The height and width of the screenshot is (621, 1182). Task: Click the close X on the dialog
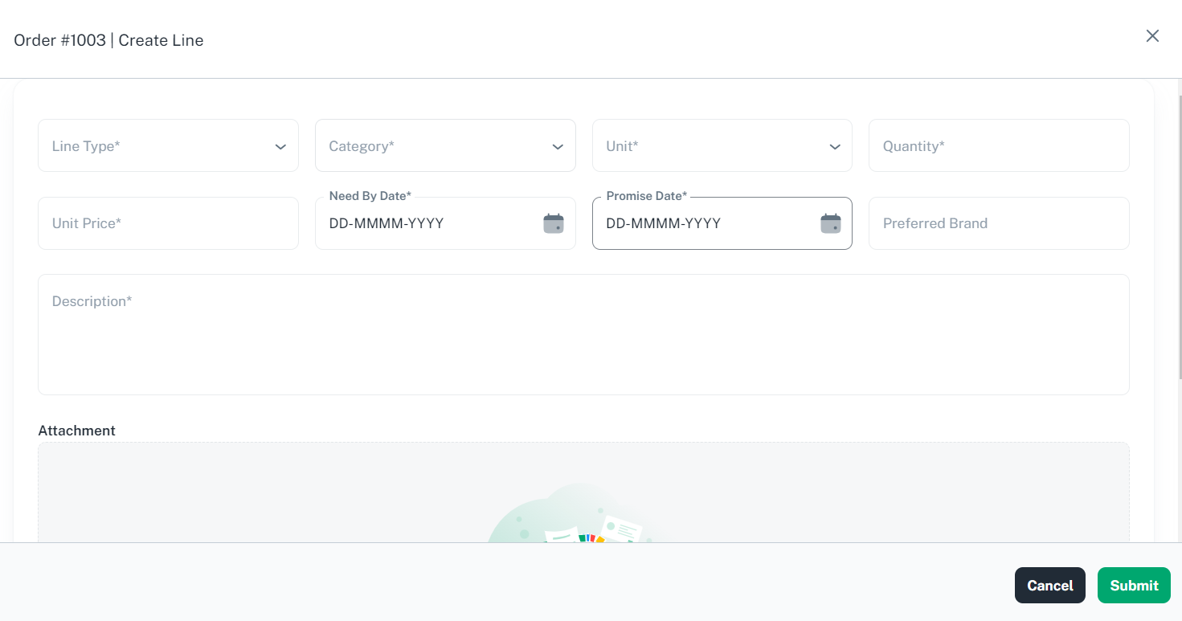(x=1152, y=35)
